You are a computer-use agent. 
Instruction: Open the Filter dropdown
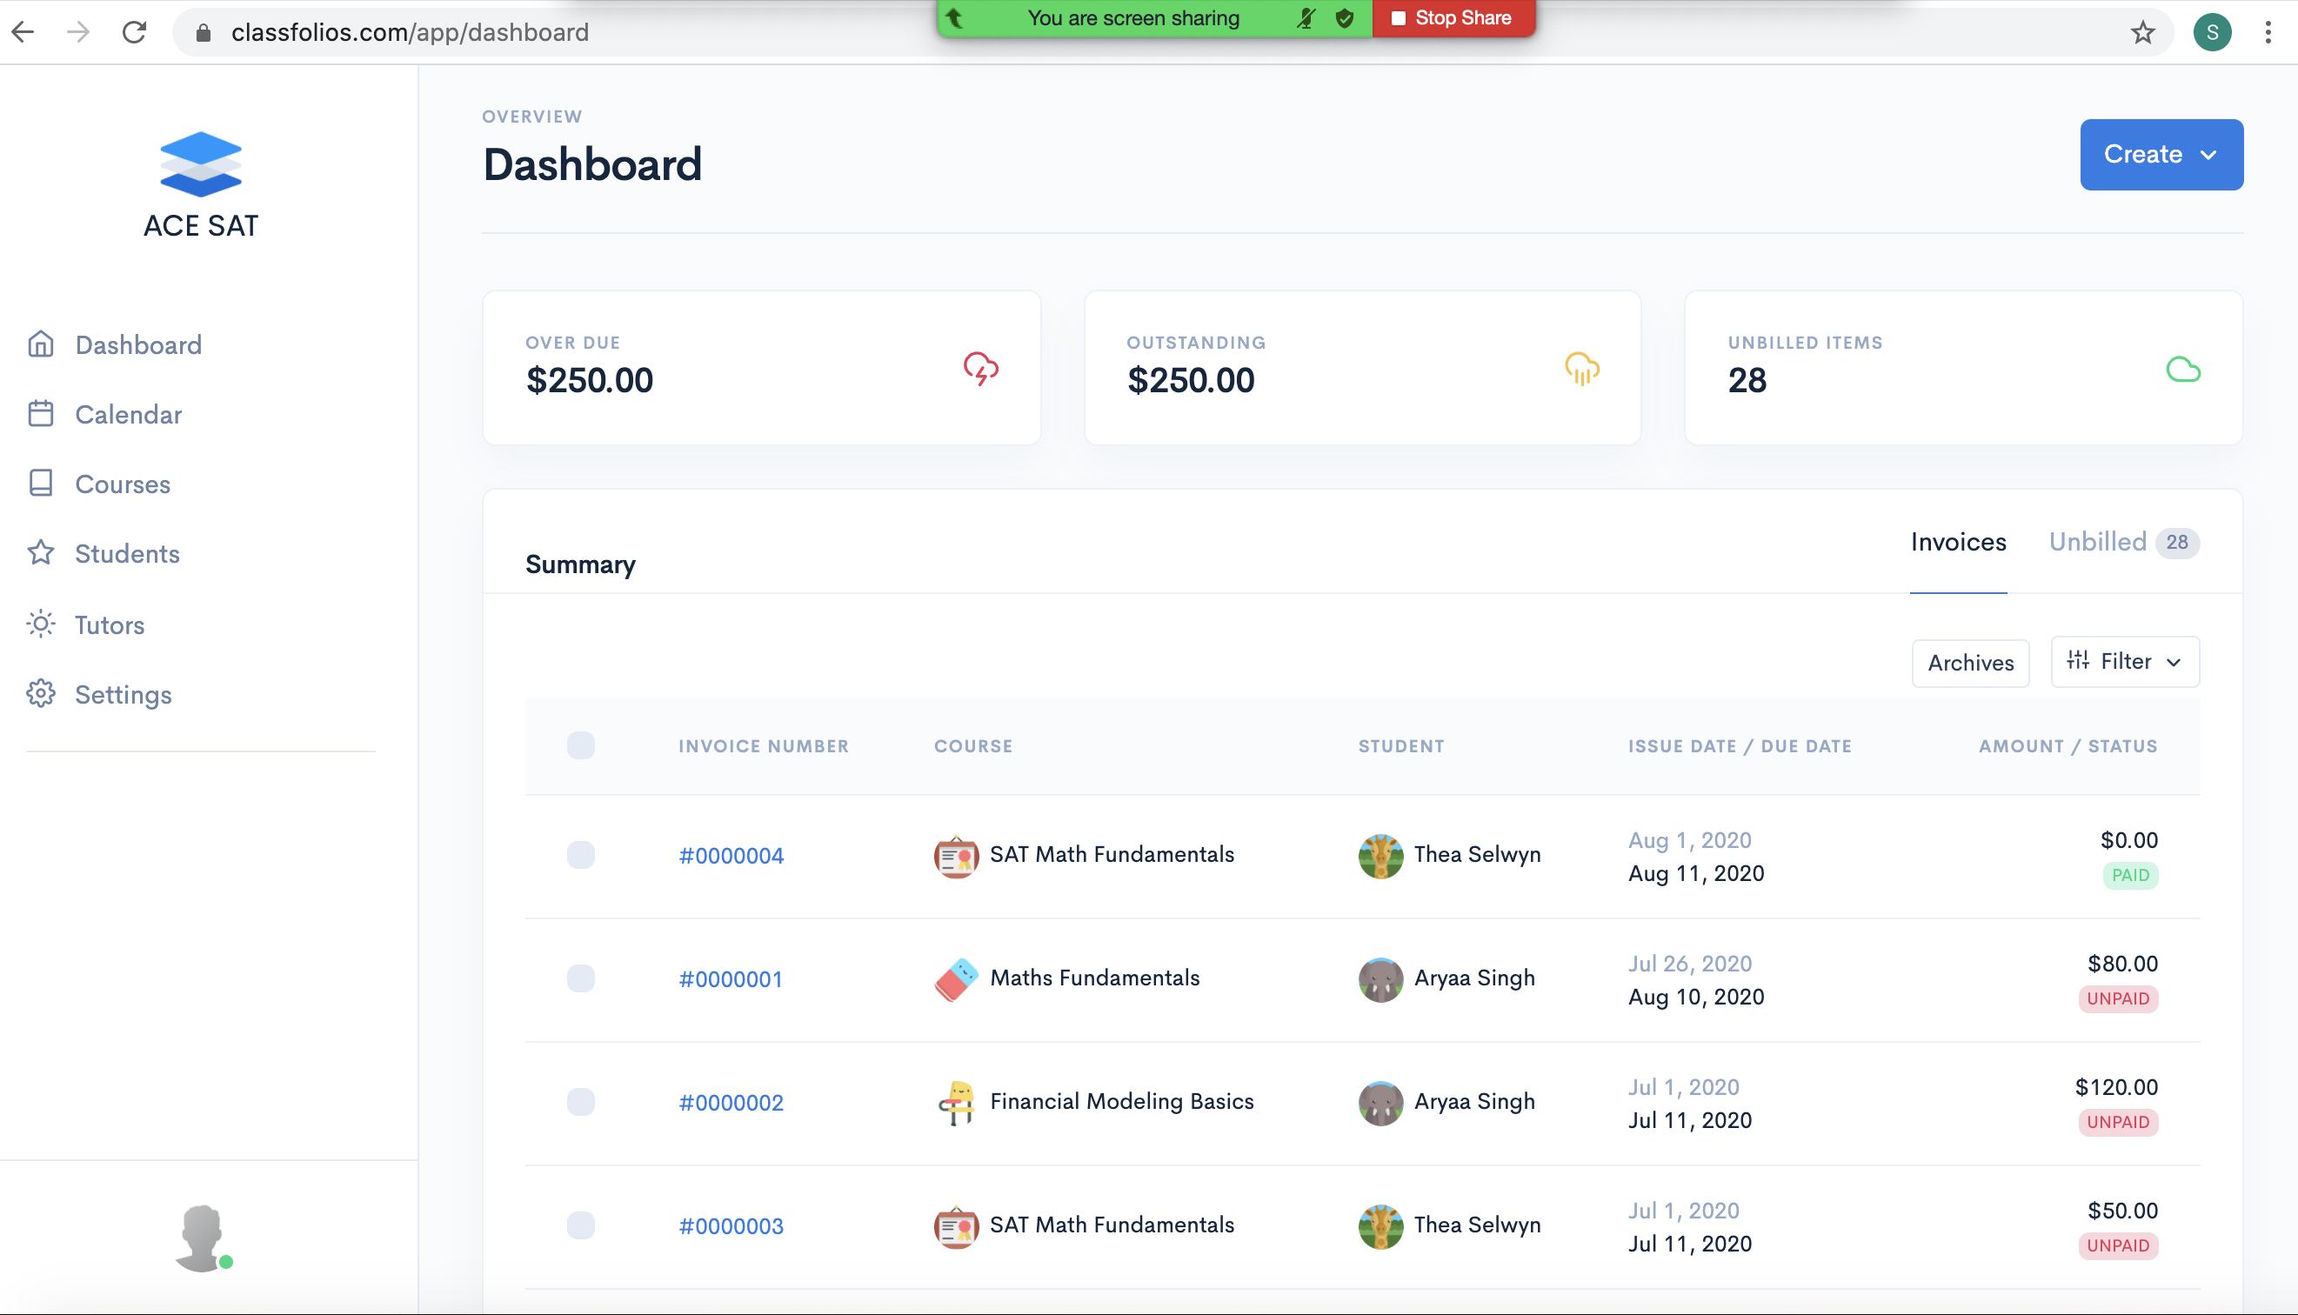2124,661
